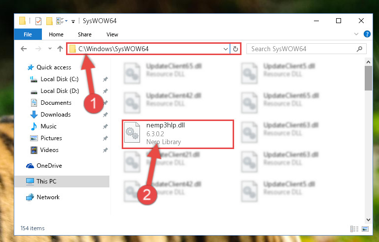Image resolution: width=379 pixels, height=242 pixels.
Task: Refresh the SysWOW64 folder view
Action: [236, 49]
